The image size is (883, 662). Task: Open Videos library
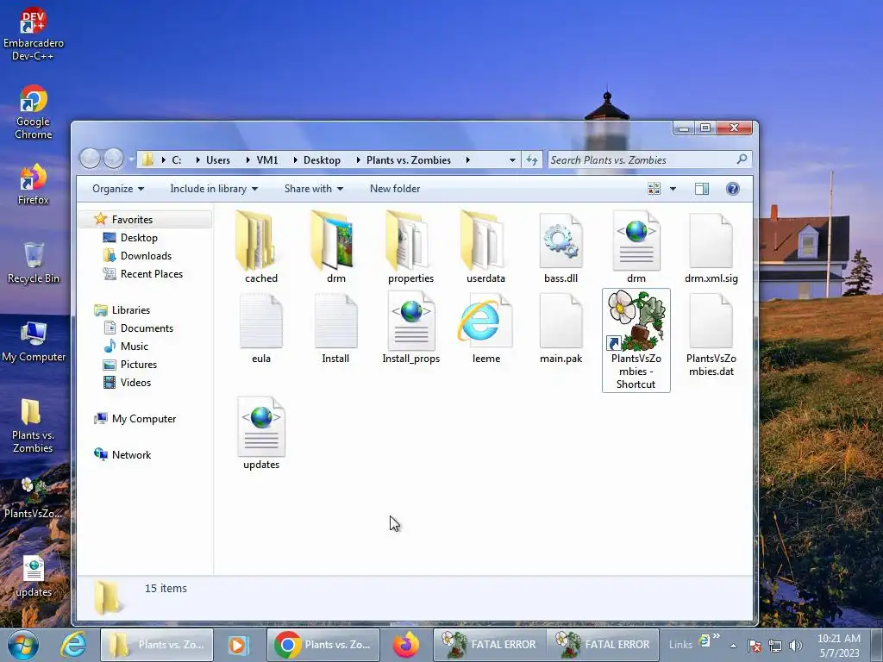(x=135, y=382)
